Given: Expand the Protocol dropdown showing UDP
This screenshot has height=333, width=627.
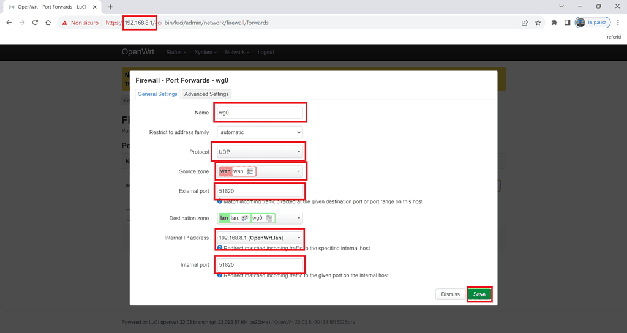Looking at the screenshot, I should [x=260, y=152].
